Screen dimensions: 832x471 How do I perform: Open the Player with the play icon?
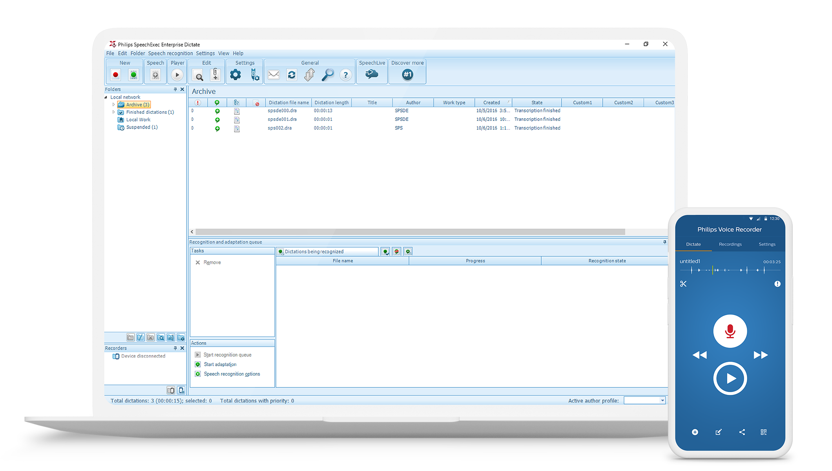(x=177, y=75)
